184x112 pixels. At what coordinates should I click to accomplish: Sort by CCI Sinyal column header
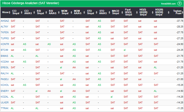point(16,12)
